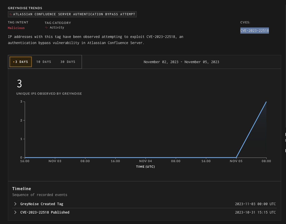Click the NOV 04 chart axis label

145,161
